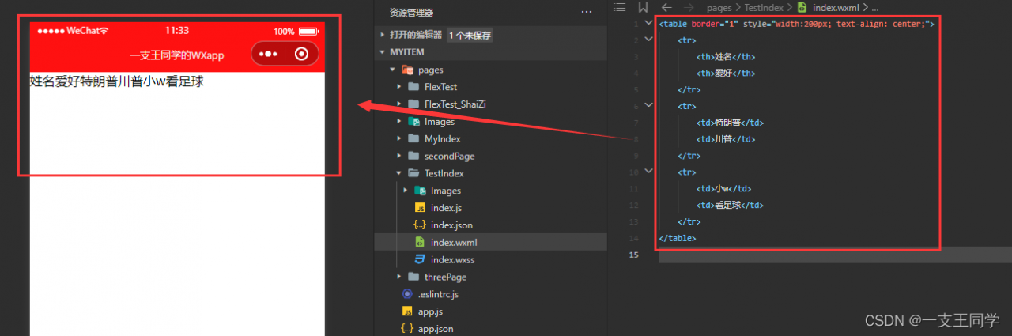Click the index.wxml breadcrumb segment
This screenshot has height=336, width=1012.
[836, 7]
